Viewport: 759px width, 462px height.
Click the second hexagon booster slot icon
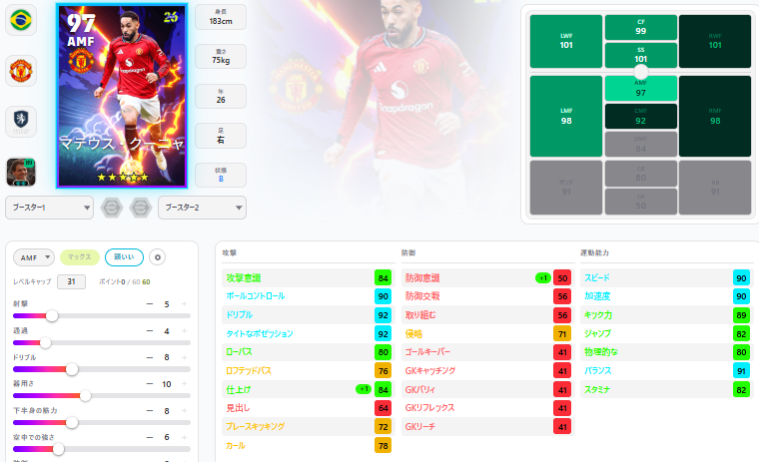[x=141, y=208]
